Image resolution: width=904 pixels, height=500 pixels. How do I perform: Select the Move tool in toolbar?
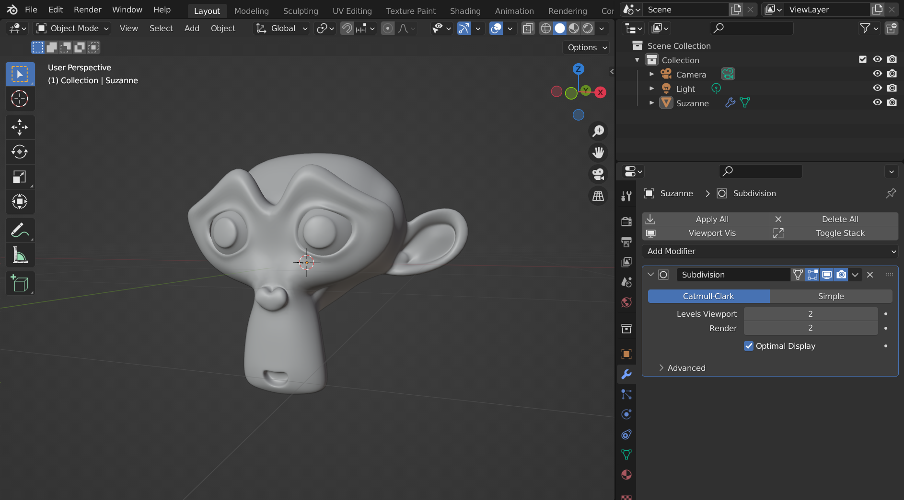pos(20,127)
